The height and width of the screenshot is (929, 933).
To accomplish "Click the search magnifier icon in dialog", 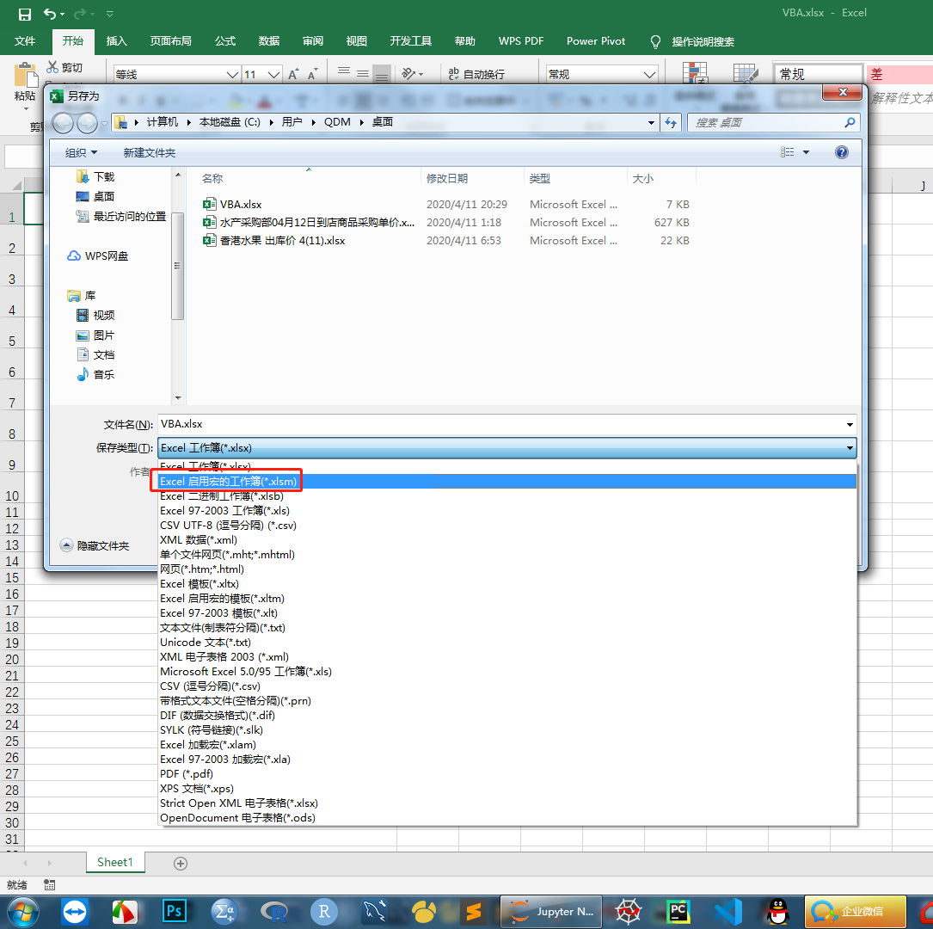I will [850, 123].
